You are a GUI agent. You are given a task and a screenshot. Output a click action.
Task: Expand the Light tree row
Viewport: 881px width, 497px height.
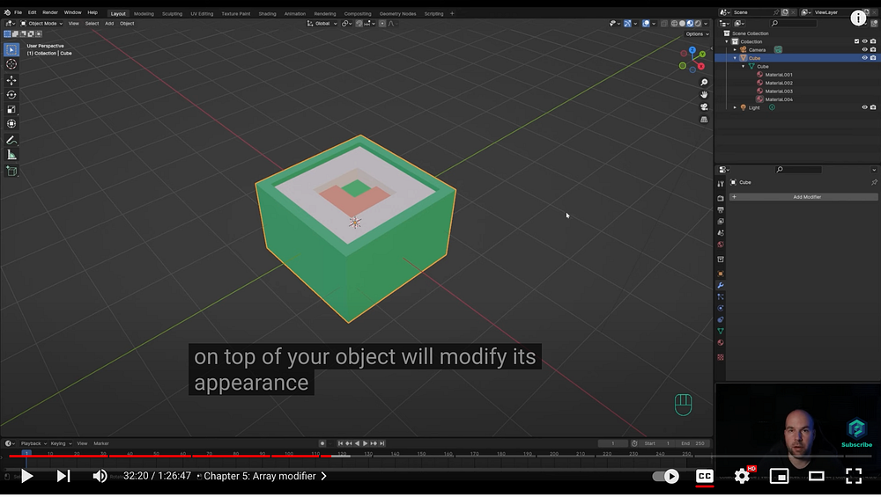[735, 107]
